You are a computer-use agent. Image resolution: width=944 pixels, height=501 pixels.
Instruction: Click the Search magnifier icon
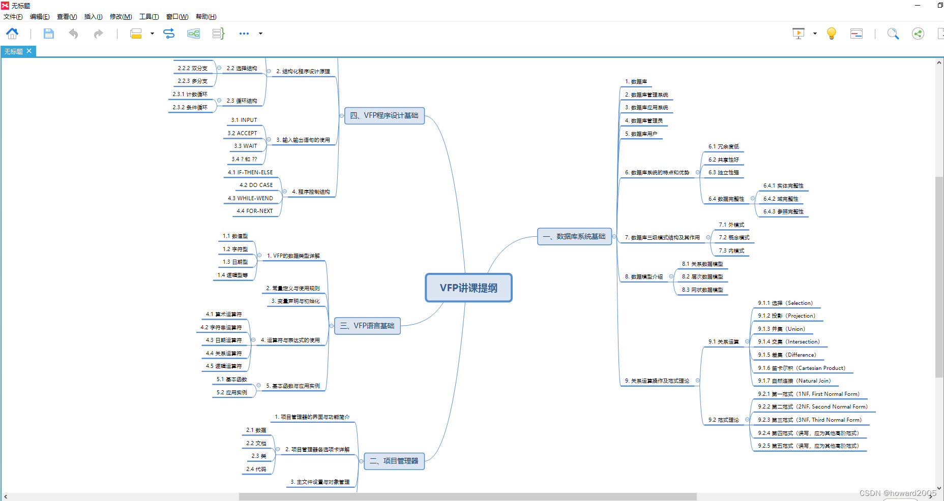point(893,34)
